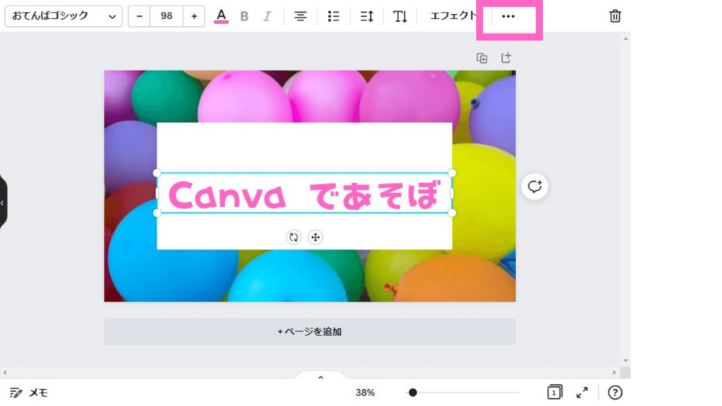
Task: Add a comment to the page
Action: coord(534,186)
